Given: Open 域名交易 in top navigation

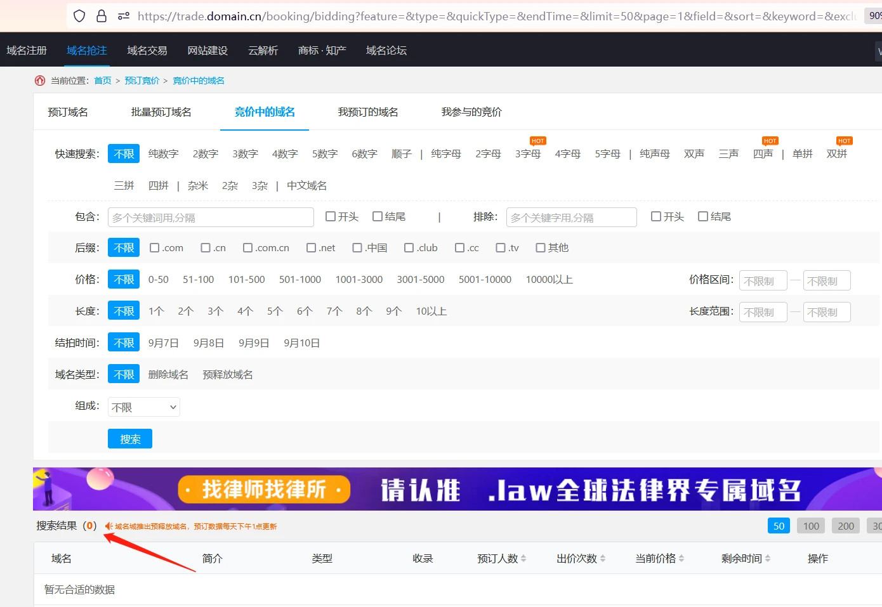Looking at the screenshot, I should [x=147, y=50].
